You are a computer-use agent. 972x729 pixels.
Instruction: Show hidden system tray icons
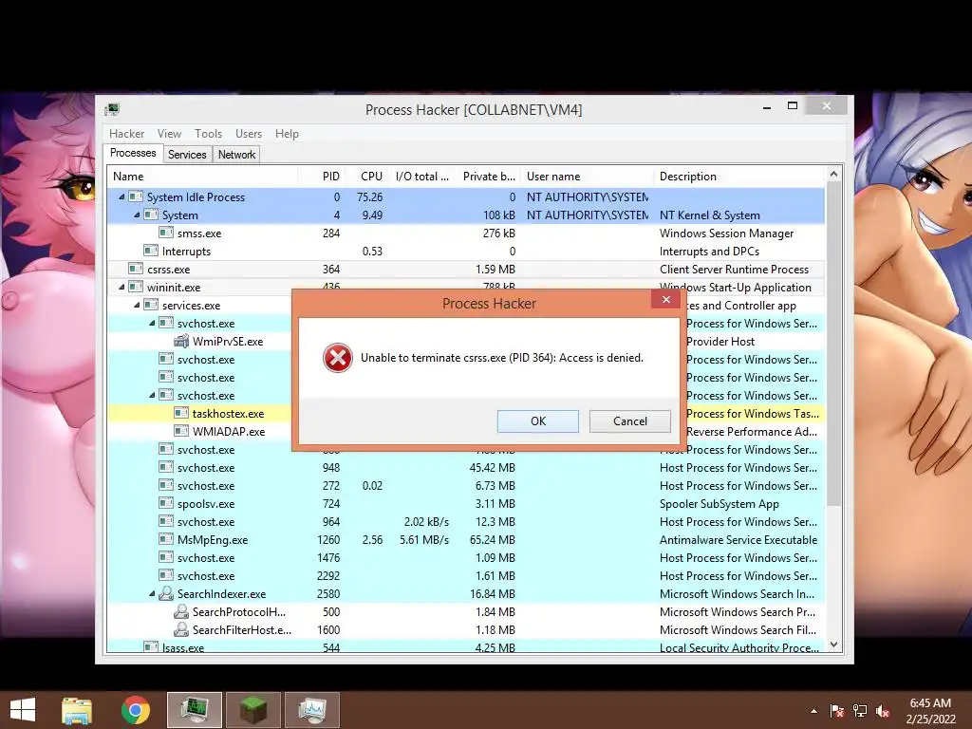click(813, 711)
